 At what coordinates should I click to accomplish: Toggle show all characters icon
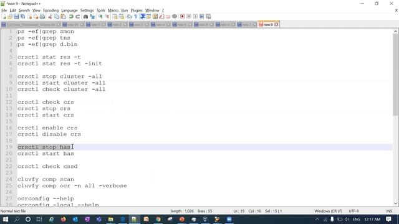[x=136, y=17]
